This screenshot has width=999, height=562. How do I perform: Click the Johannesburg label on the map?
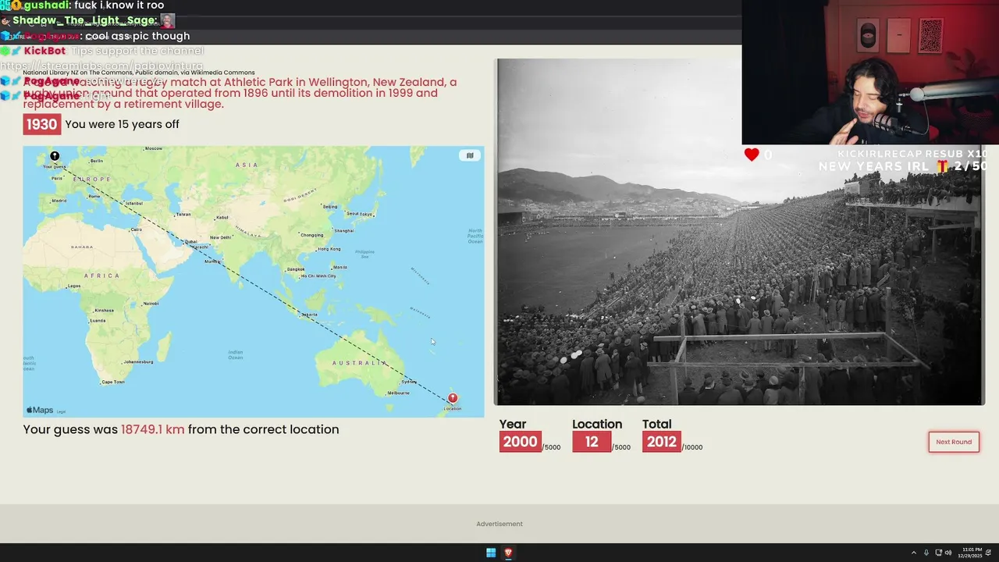(138, 361)
